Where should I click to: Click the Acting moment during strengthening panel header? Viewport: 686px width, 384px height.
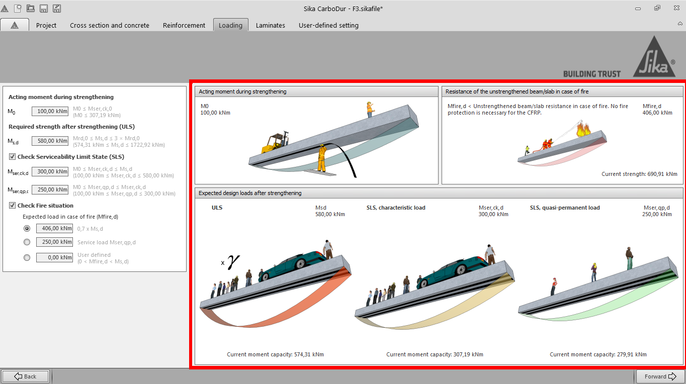pos(316,91)
